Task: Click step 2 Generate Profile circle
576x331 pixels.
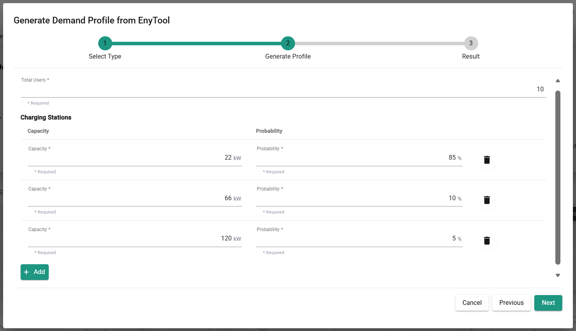Action: pyautogui.click(x=288, y=43)
